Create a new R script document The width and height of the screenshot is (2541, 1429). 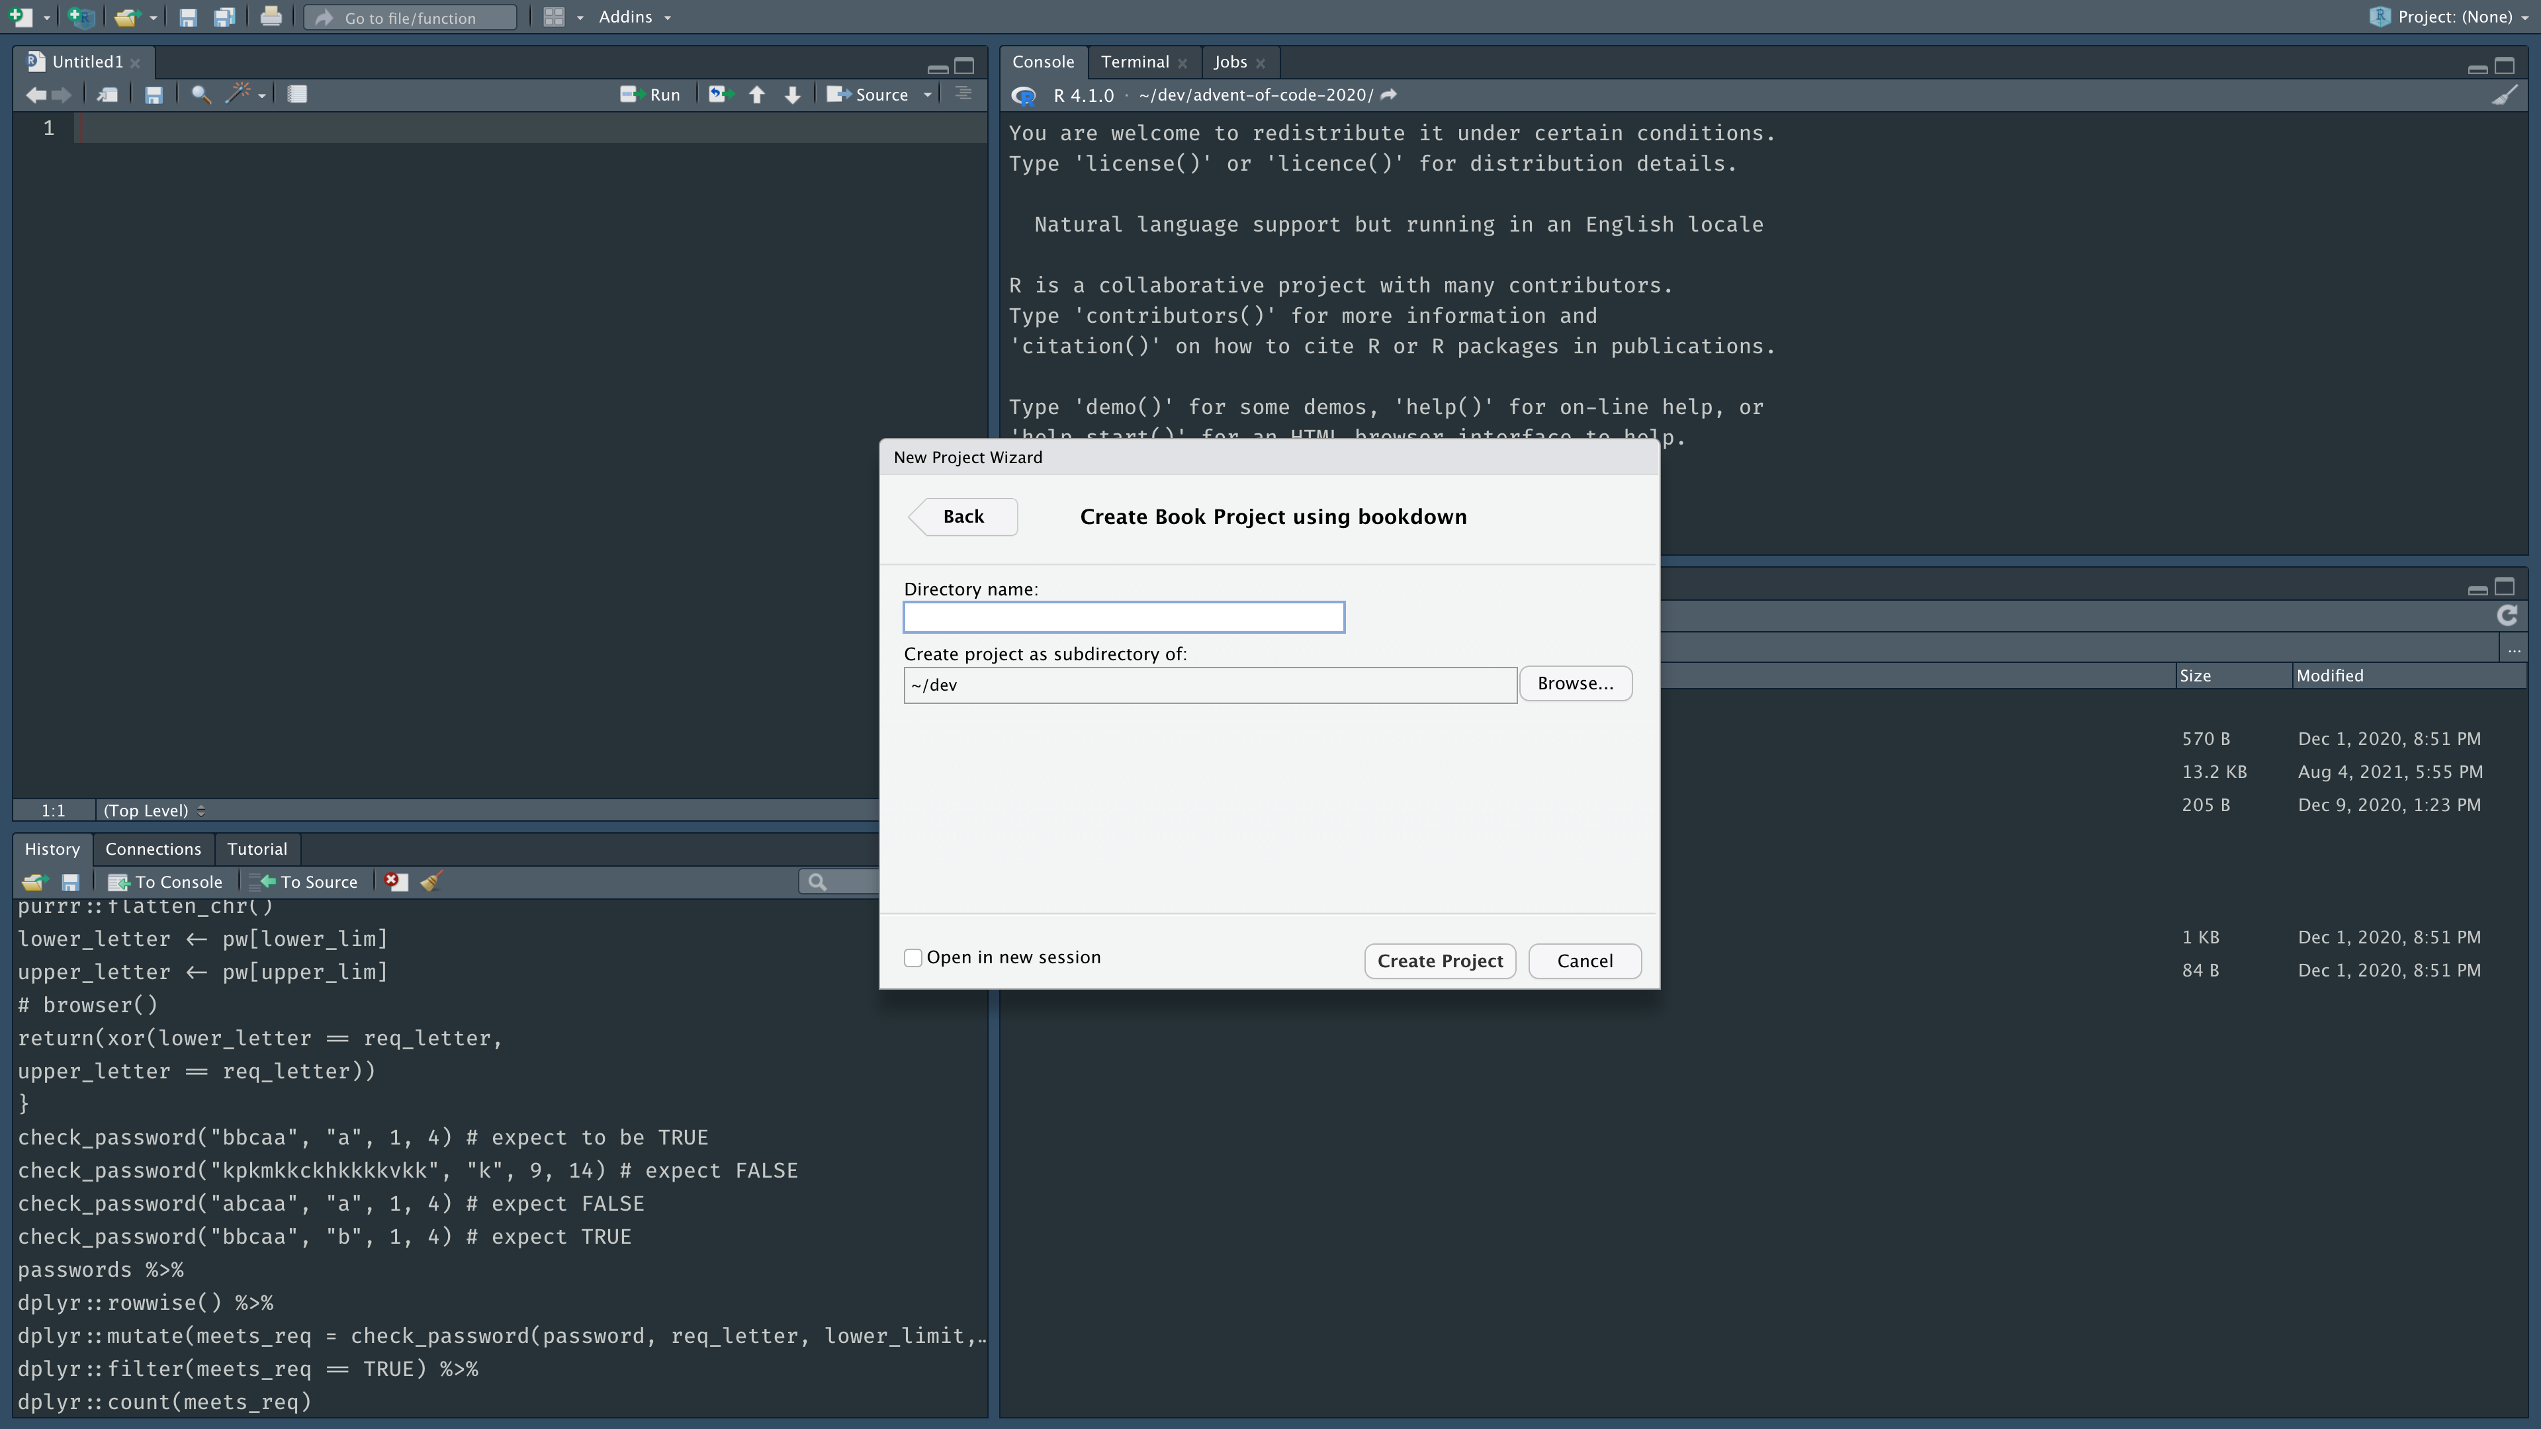[x=22, y=17]
